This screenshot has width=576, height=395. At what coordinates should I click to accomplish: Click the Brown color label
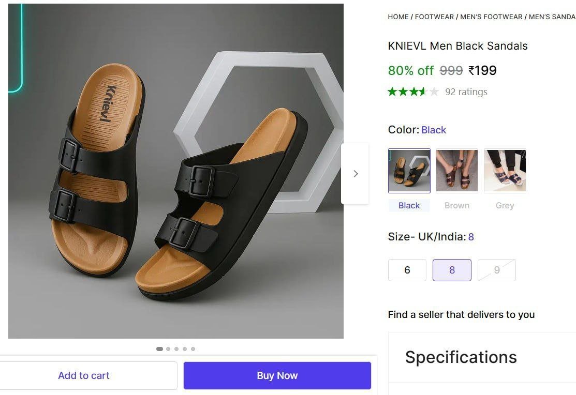click(x=457, y=205)
